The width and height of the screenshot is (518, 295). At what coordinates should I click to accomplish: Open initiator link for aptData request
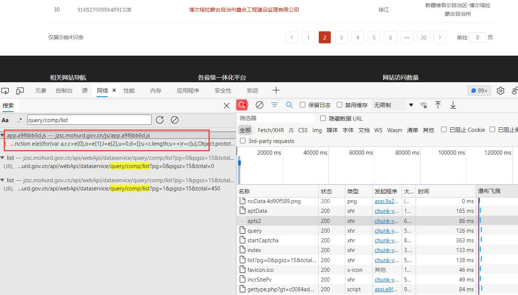(386, 211)
